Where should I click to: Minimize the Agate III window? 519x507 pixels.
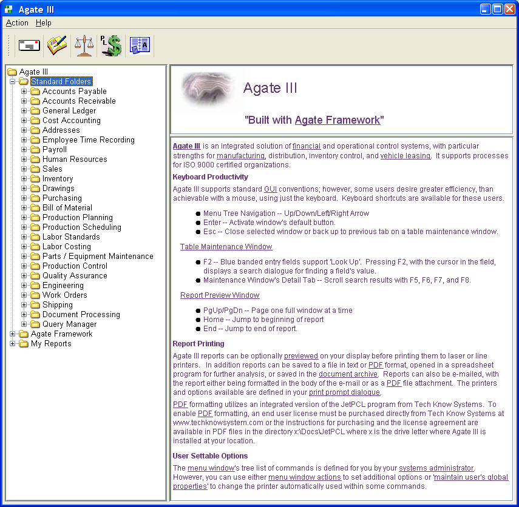[x=485, y=9]
